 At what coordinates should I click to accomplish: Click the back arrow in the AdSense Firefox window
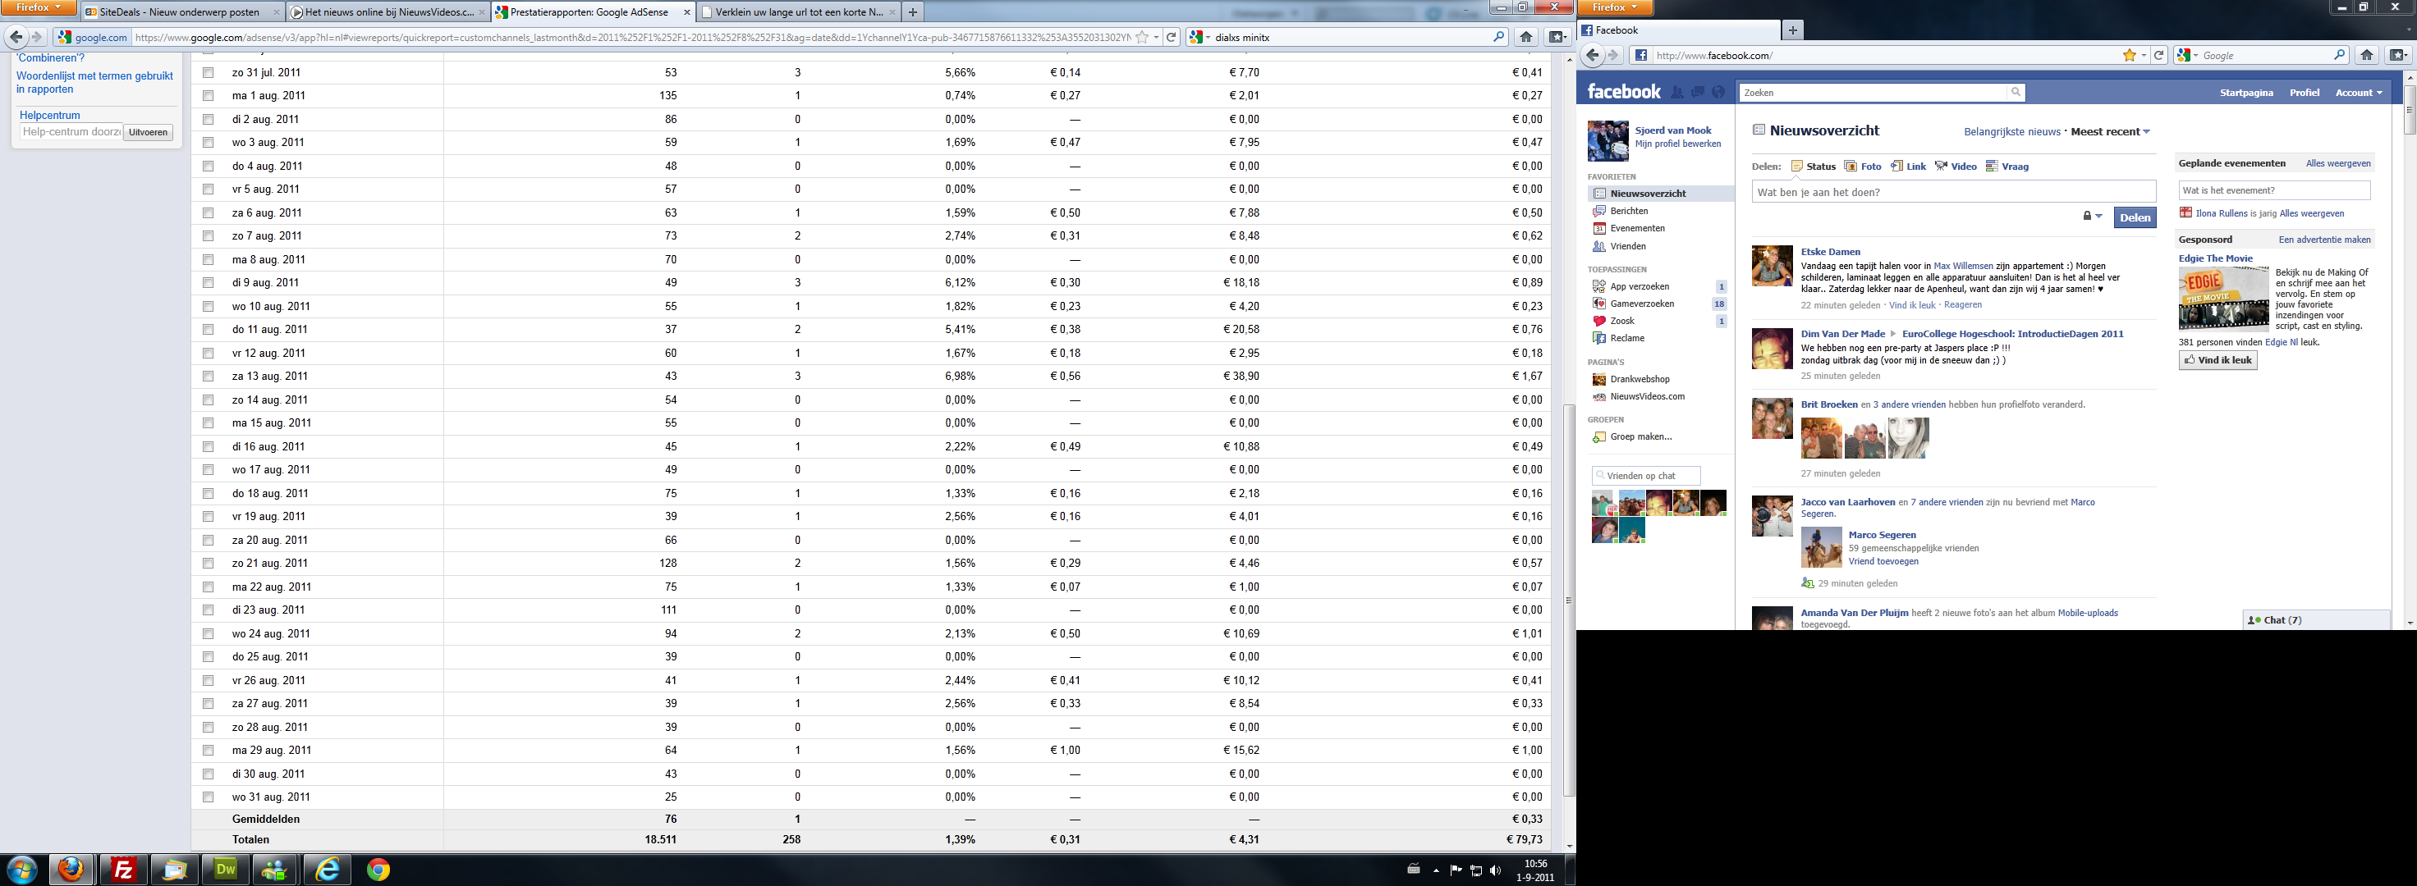[x=16, y=38]
